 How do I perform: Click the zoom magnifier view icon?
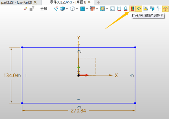pyautogui.click(x=102, y=9)
